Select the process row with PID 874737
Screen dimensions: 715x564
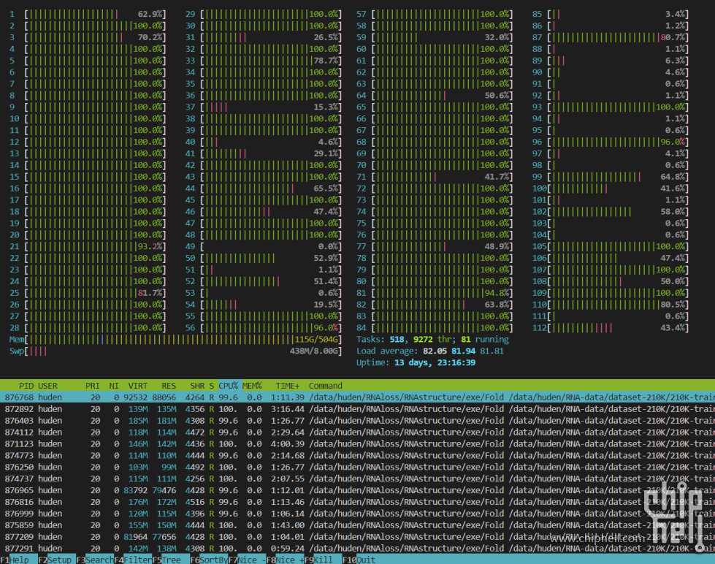tap(358, 479)
